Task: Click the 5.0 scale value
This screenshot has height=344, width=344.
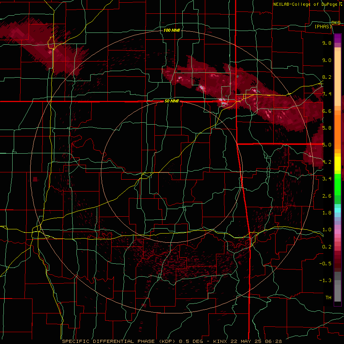Action: click(x=327, y=145)
